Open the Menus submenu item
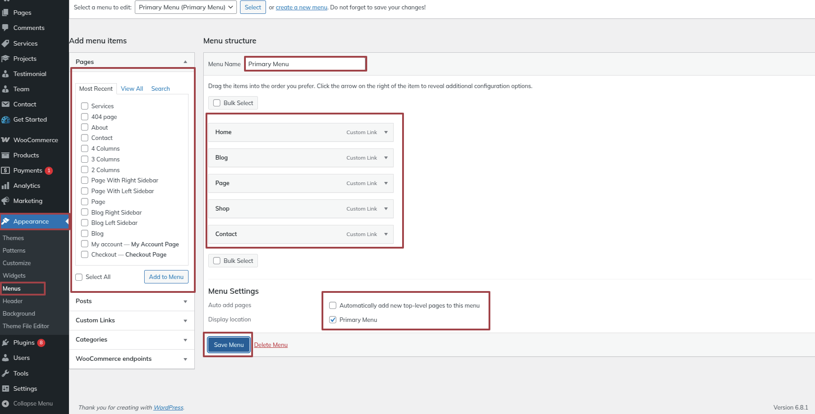 pos(12,288)
